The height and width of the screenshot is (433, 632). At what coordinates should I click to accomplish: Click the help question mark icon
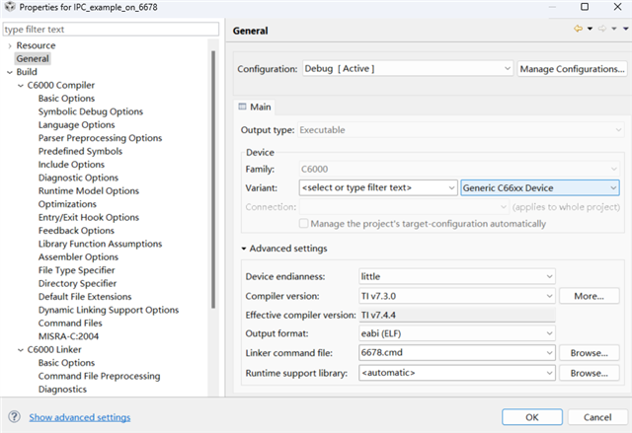14,417
